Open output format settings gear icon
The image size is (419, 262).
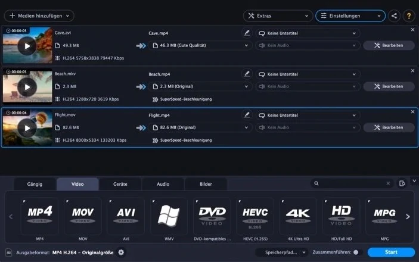121,252
